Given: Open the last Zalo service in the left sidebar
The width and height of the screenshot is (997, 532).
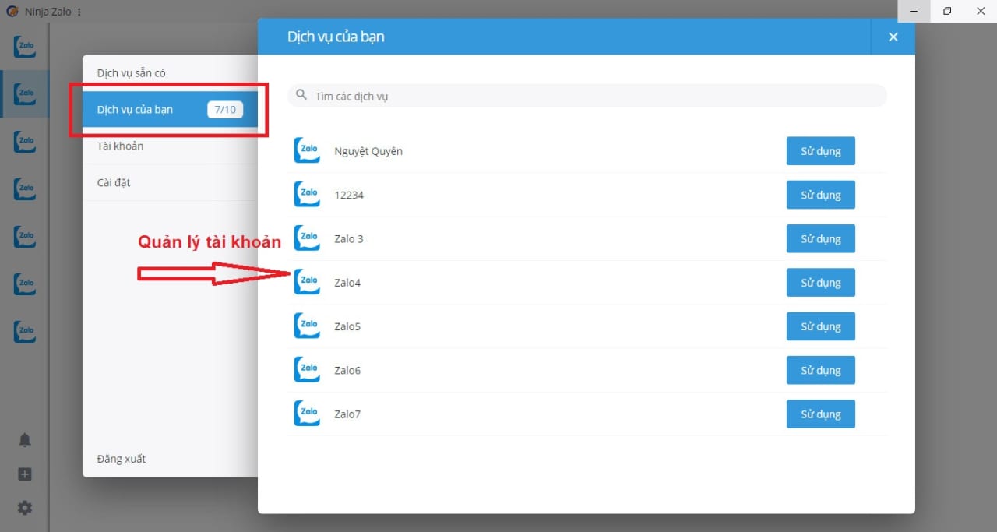Looking at the screenshot, I should coord(25,332).
